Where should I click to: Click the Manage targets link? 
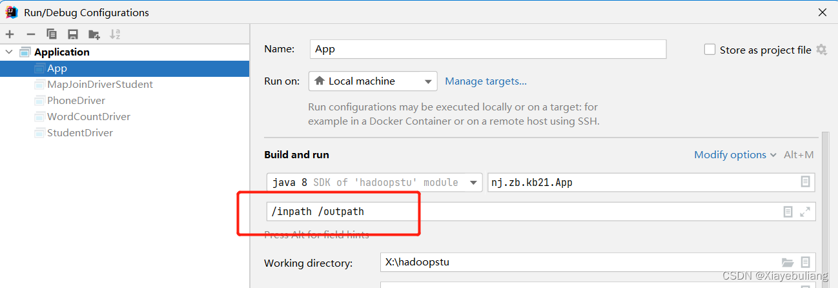coord(485,81)
